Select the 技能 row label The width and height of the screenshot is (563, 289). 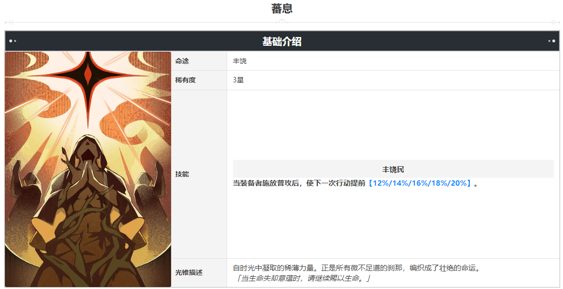(x=182, y=174)
